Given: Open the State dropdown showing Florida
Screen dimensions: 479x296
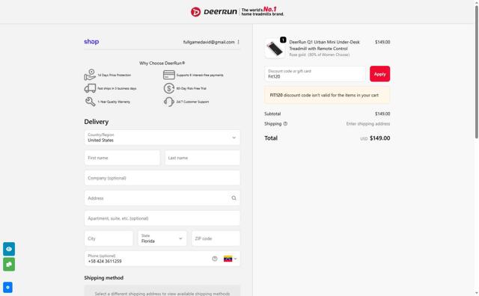Looking at the screenshot, I should pos(162,238).
